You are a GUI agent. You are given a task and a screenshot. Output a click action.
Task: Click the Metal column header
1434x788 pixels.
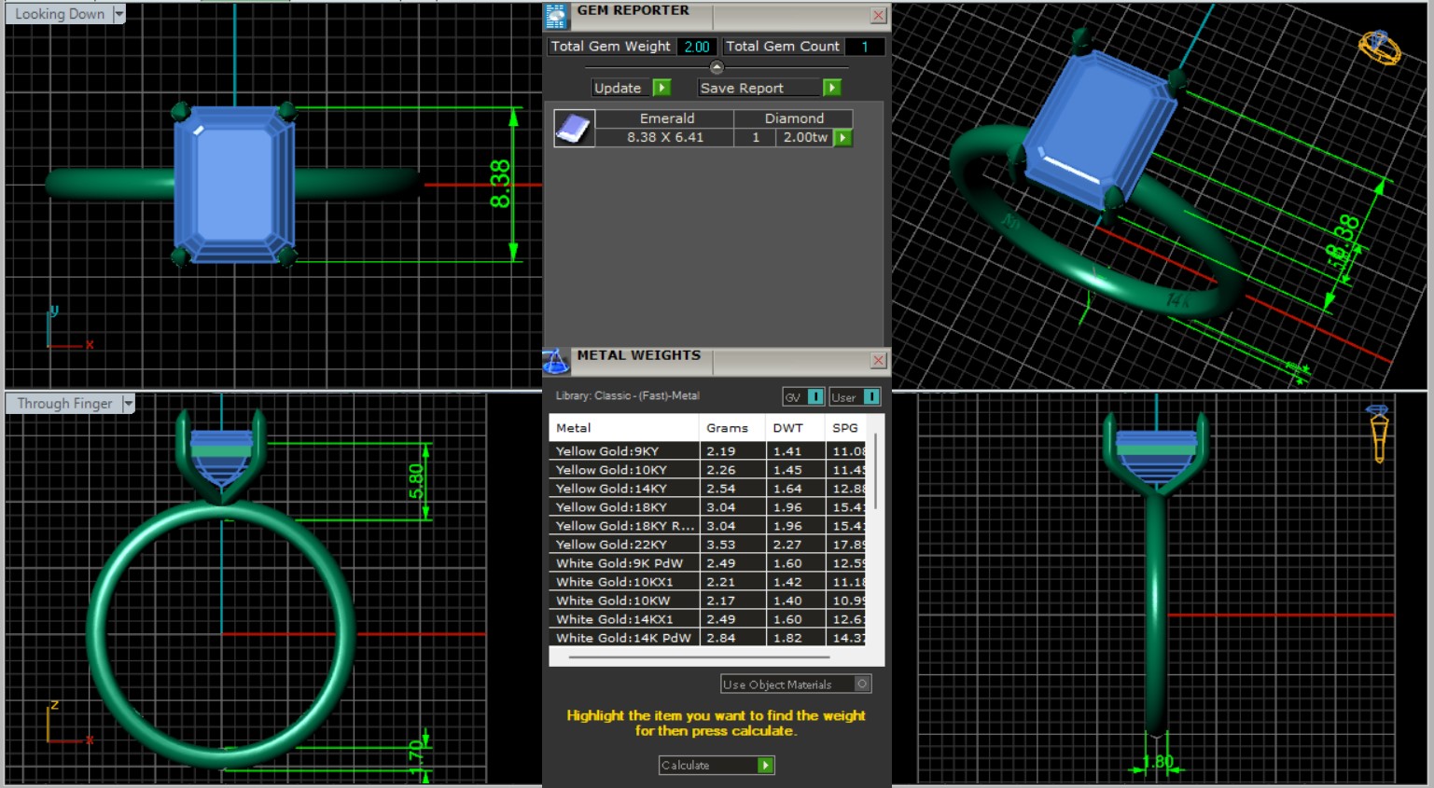point(574,428)
